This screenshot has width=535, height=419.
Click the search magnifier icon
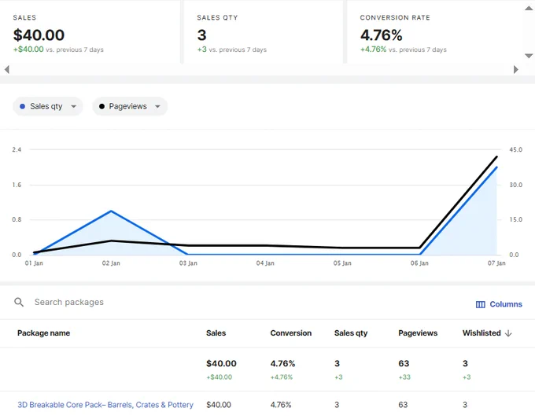tap(19, 302)
